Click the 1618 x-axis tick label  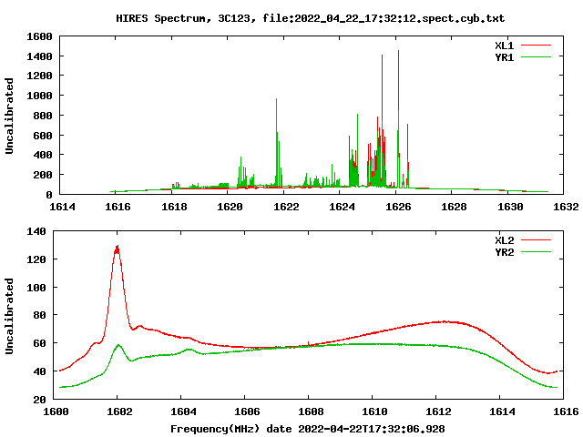(174, 207)
